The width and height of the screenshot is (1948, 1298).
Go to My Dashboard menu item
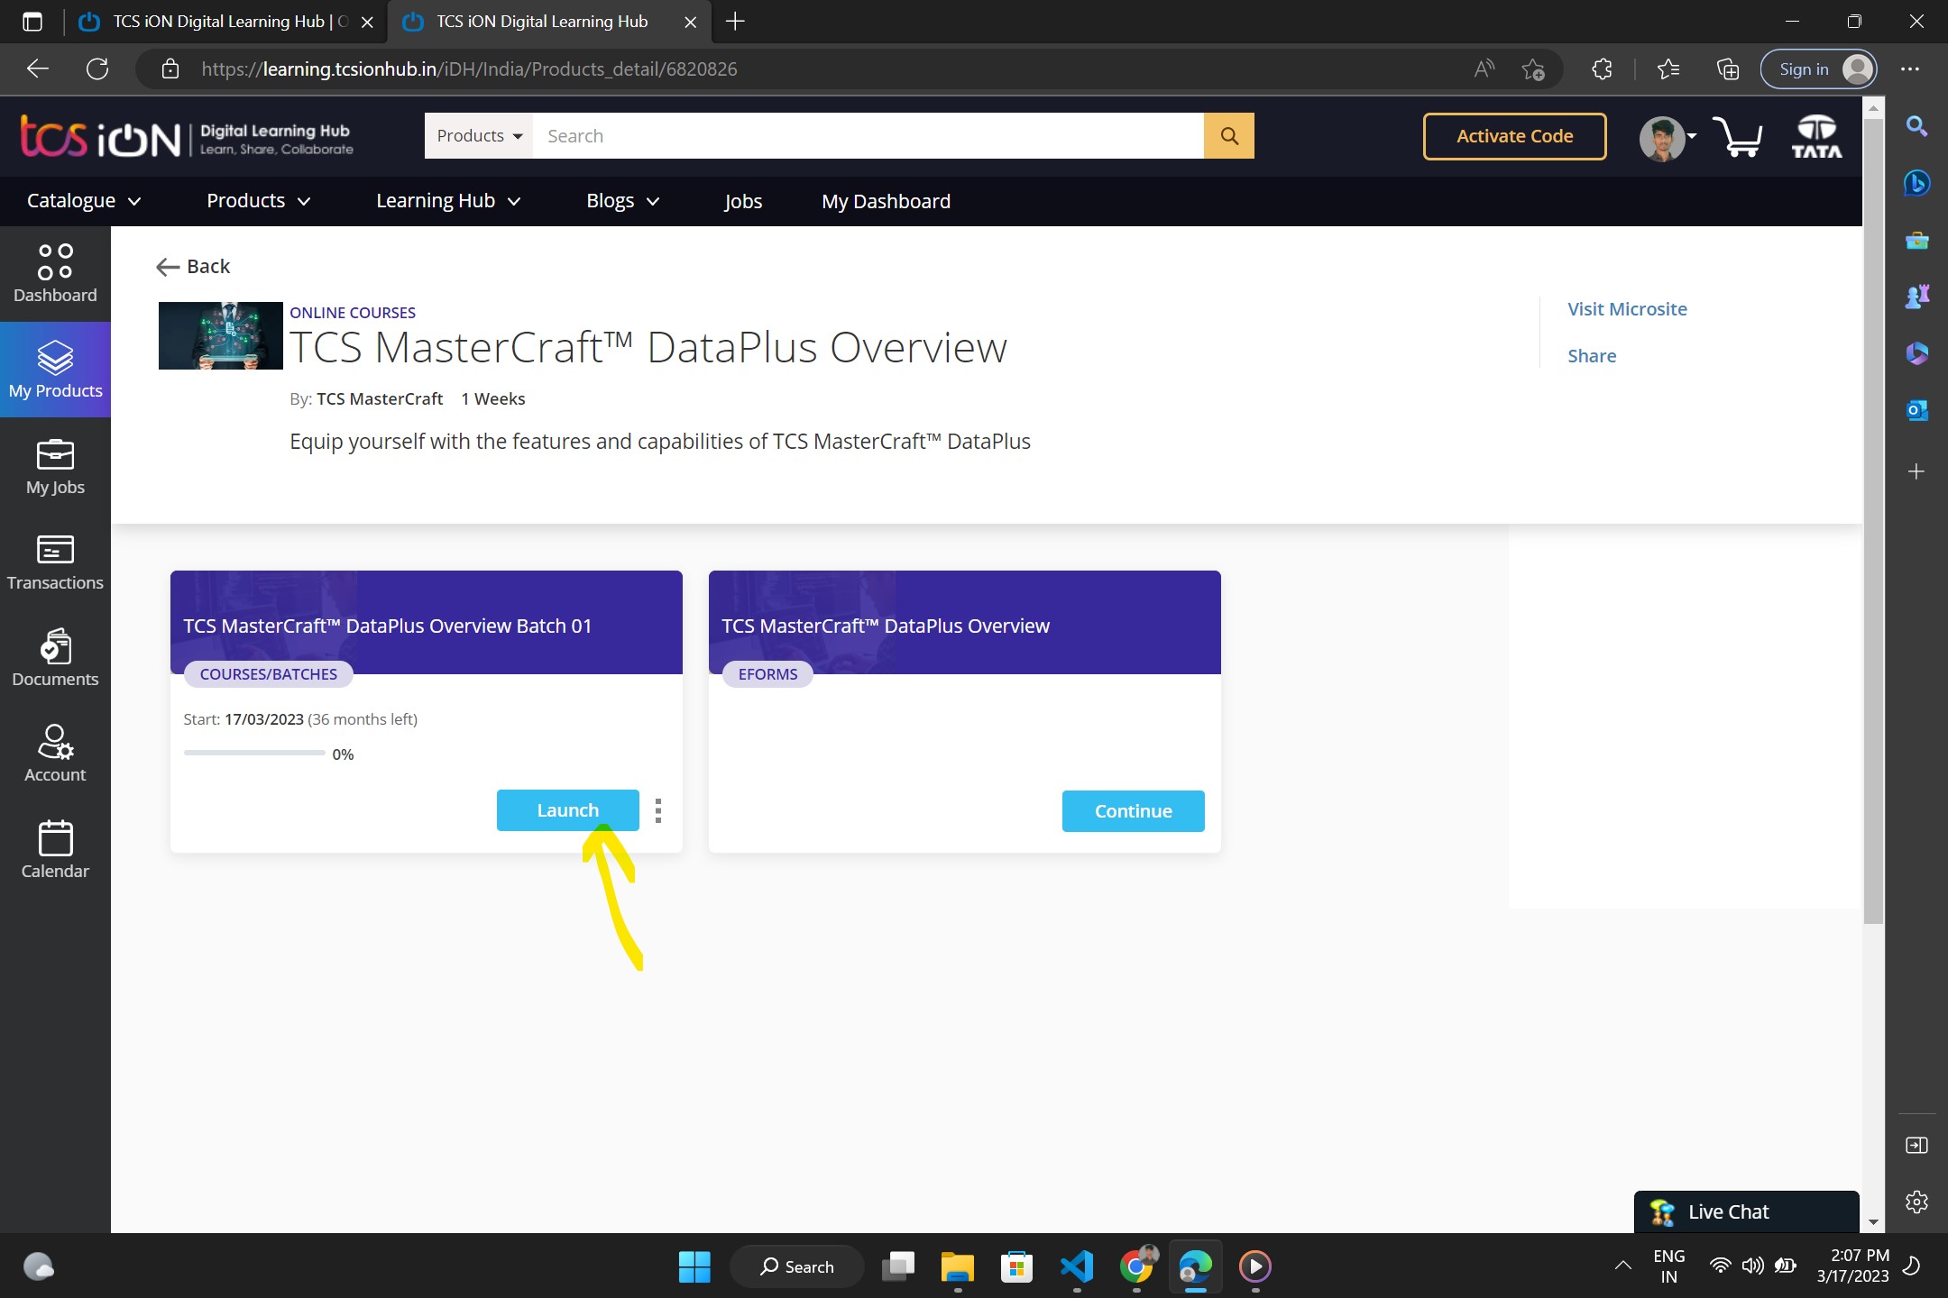click(886, 201)
